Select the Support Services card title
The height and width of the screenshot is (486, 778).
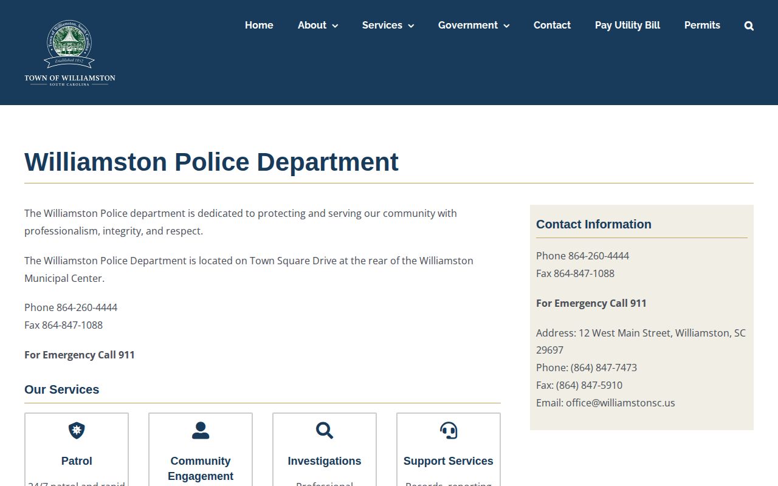click(x=449, y=461)
